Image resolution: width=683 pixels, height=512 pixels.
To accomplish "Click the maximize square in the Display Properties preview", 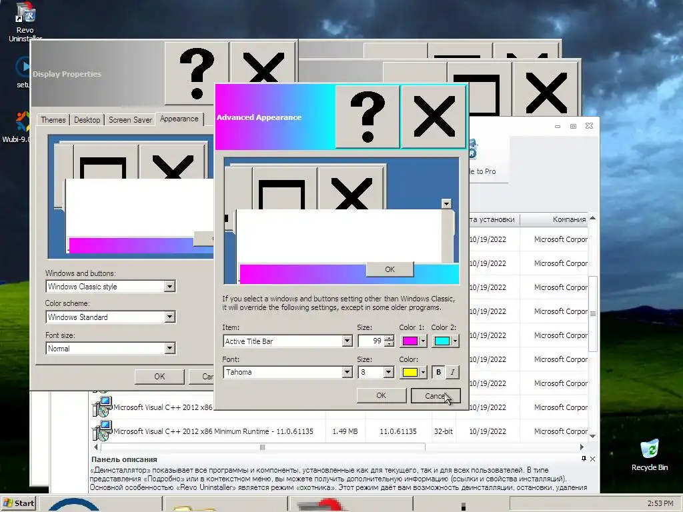I will pyautogui.click(x=103, y=167).
